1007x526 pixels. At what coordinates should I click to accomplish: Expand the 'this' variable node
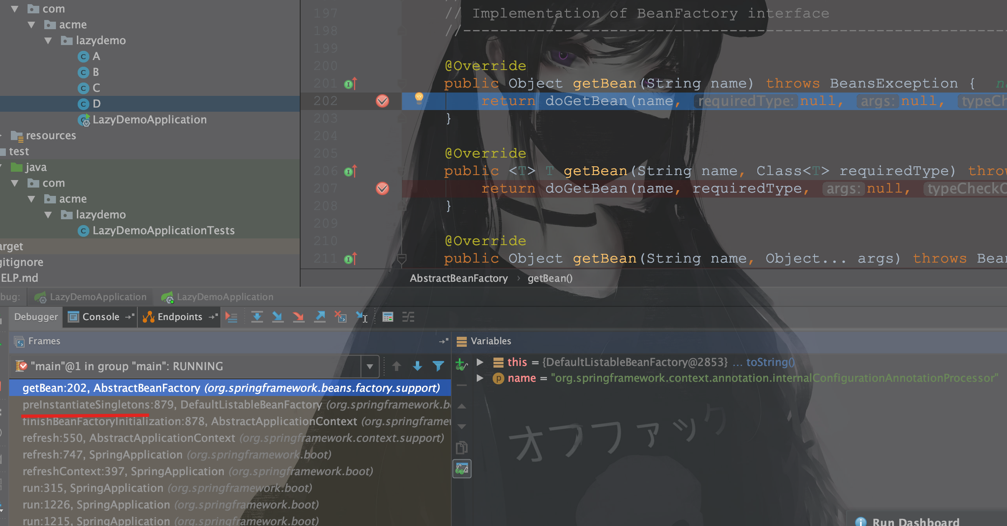(x=480, y=362)
